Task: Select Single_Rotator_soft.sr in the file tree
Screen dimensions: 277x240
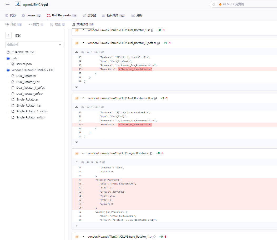Action: (x=31, y=117)
